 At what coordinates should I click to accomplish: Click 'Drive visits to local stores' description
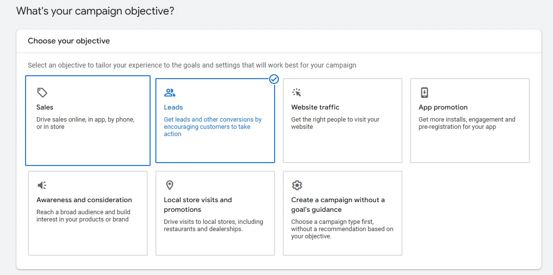[x=213, y=225]
